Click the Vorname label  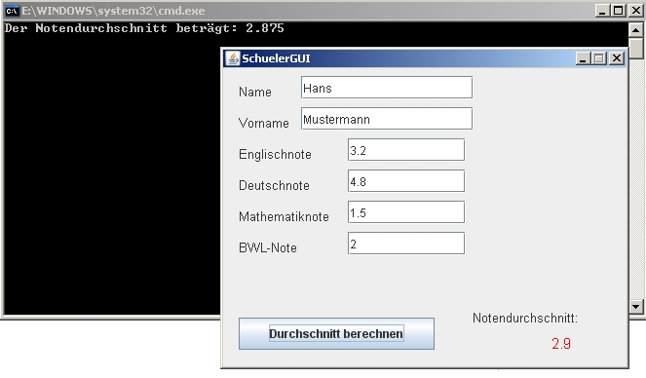264,123
